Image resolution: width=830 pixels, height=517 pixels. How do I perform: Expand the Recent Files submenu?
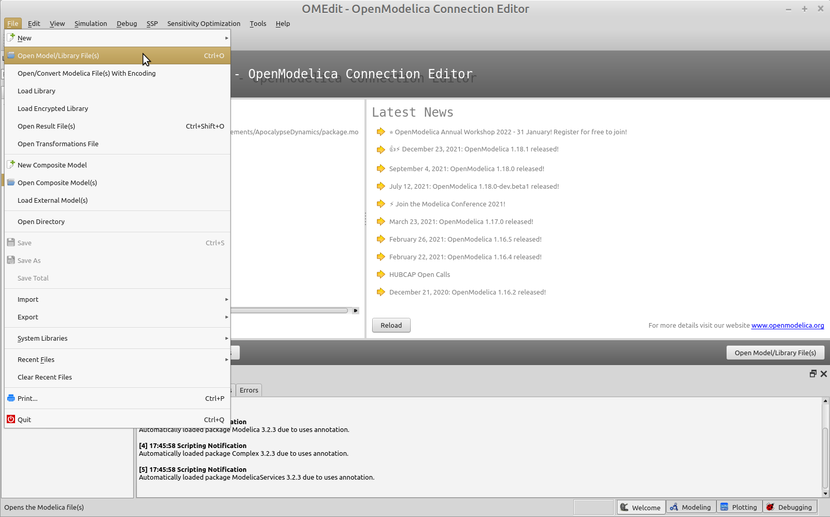point(117,359)
